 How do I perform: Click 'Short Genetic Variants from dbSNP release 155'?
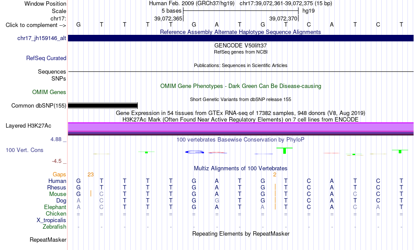241,100
